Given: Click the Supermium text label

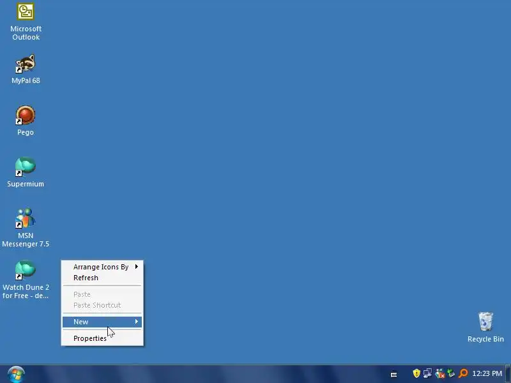Looking at the screenshot, I should tap(26, 184).
